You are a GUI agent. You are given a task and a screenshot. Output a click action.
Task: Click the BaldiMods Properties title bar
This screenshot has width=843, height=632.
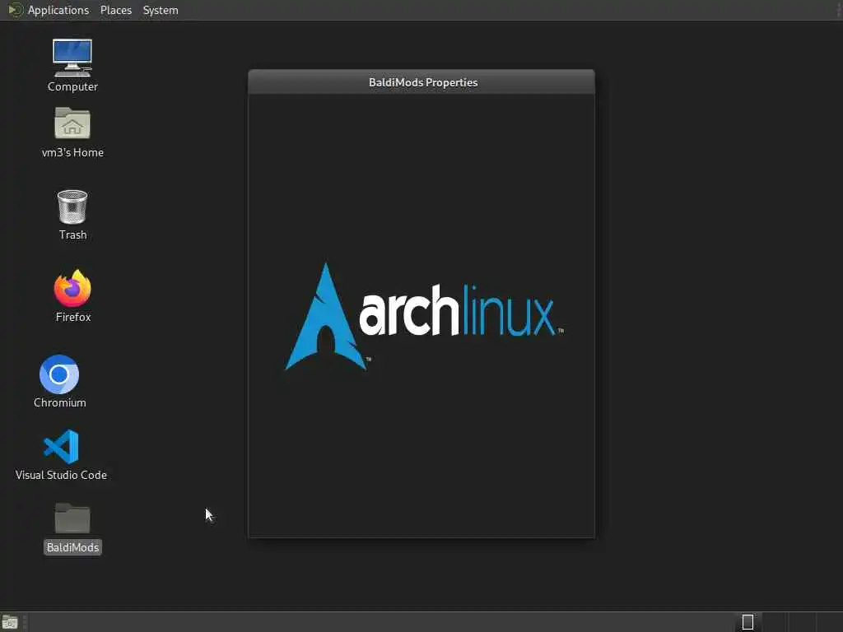click(x=421, y=82)
